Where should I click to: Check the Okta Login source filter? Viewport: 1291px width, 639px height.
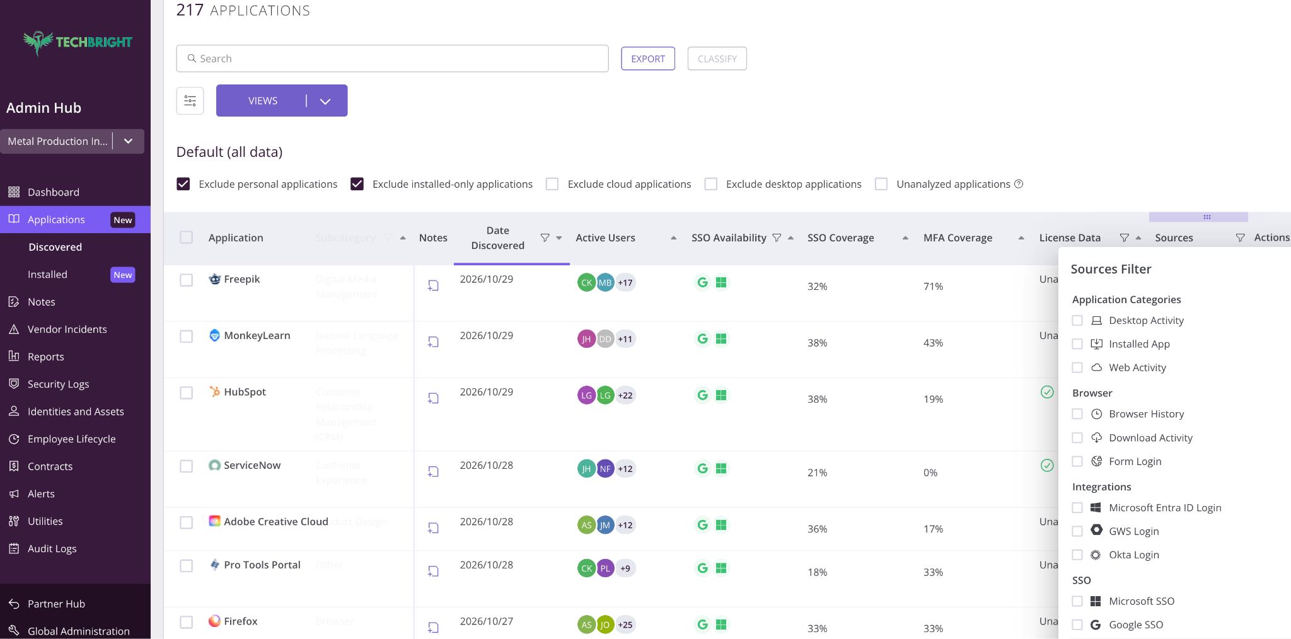(x=1077, y=555)
